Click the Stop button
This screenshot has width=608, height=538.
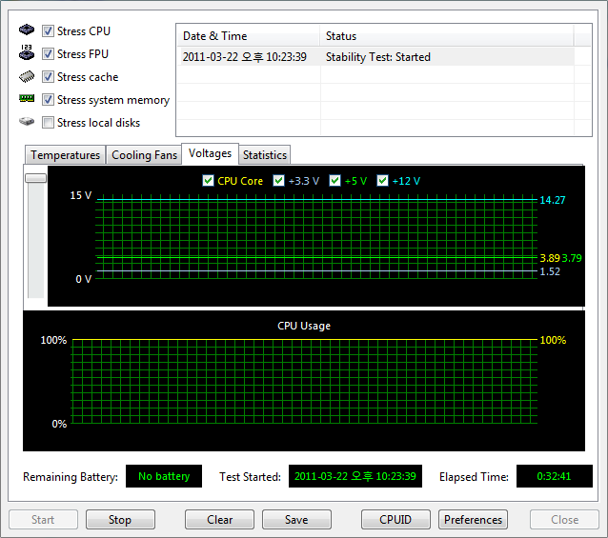pyautogui.click(x=120, y=519)
